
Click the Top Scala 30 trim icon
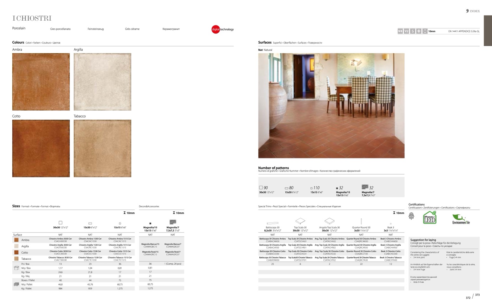point(300,221)
